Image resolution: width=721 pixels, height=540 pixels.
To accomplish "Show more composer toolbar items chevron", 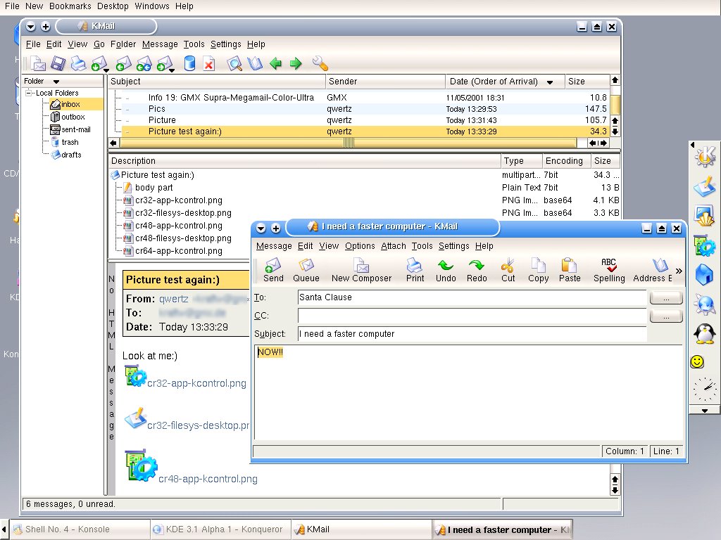I will click(679, 271).
